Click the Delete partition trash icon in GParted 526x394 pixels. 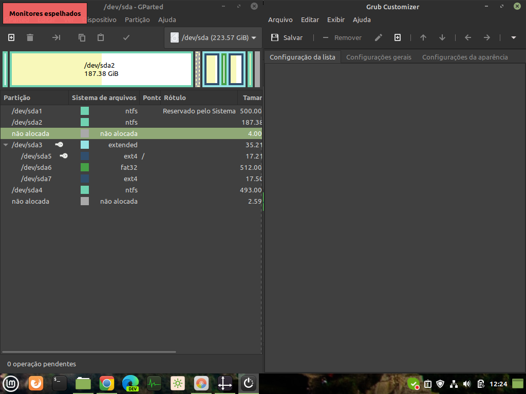pyautogui.click(x=30, y=37)
